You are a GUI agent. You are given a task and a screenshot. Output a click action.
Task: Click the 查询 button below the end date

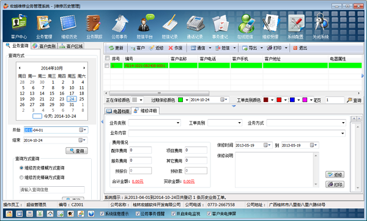76,151
